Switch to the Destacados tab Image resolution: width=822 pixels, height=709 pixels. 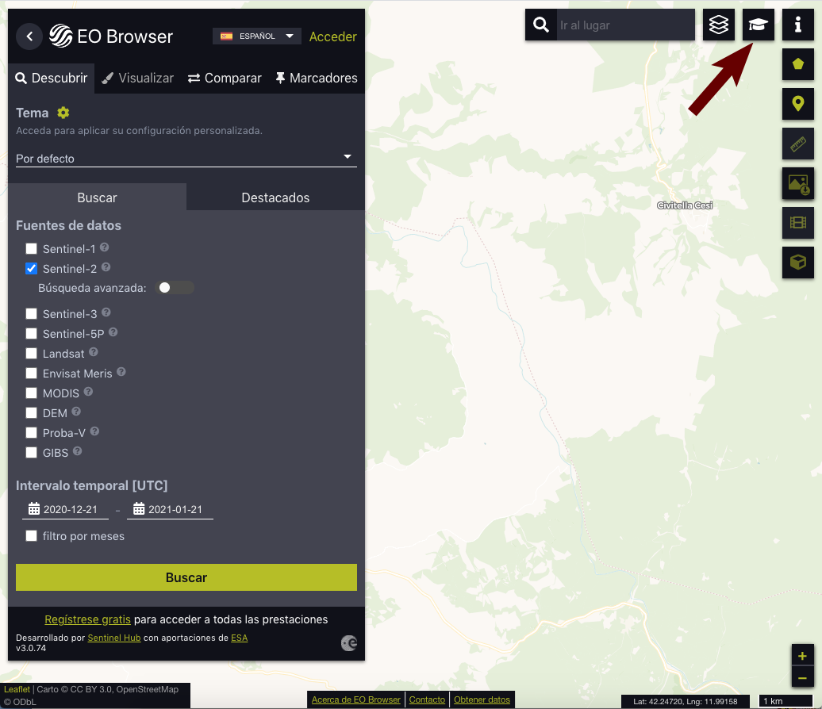click(x=275, y=197)
